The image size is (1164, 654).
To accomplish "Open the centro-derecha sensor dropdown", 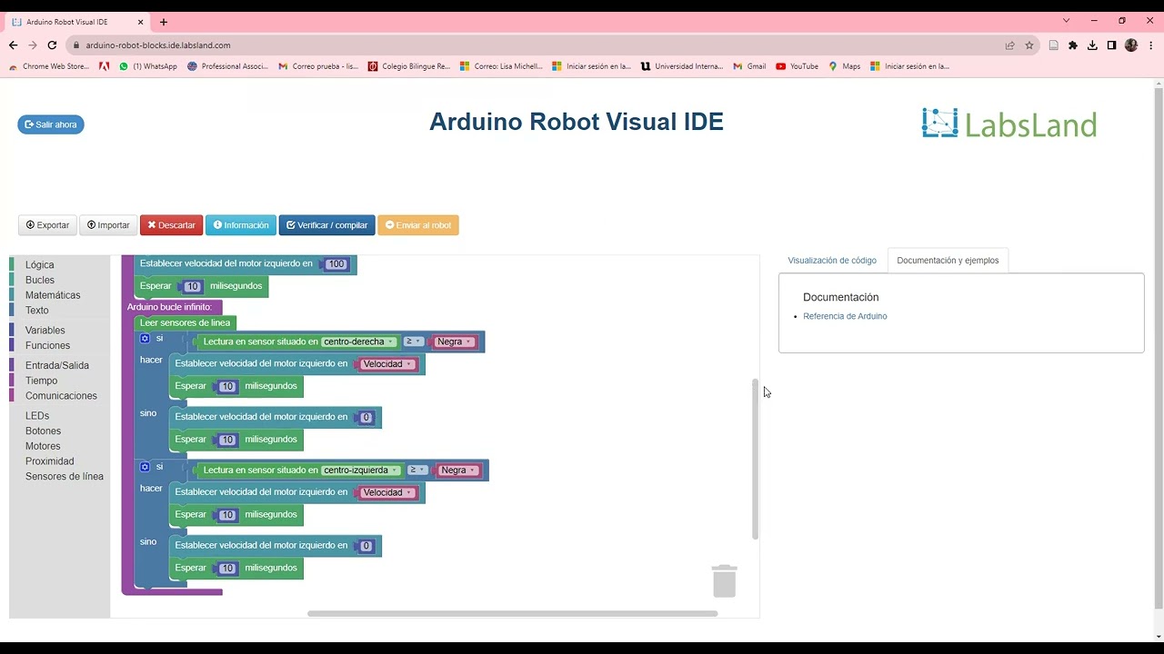I will 359,342.
